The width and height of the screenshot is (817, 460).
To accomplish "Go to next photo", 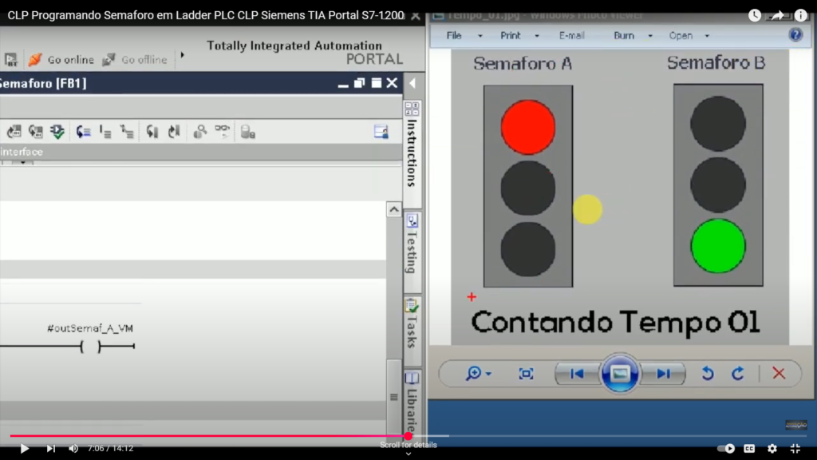I will [x=663, y=374].
